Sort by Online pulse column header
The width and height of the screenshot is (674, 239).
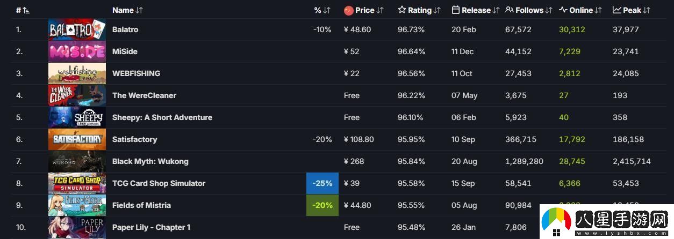point(580,10)
